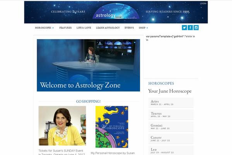Click the My Personal Horoscope book cover
The height and width of the screenshot is (155, 232).
(112, 127)
